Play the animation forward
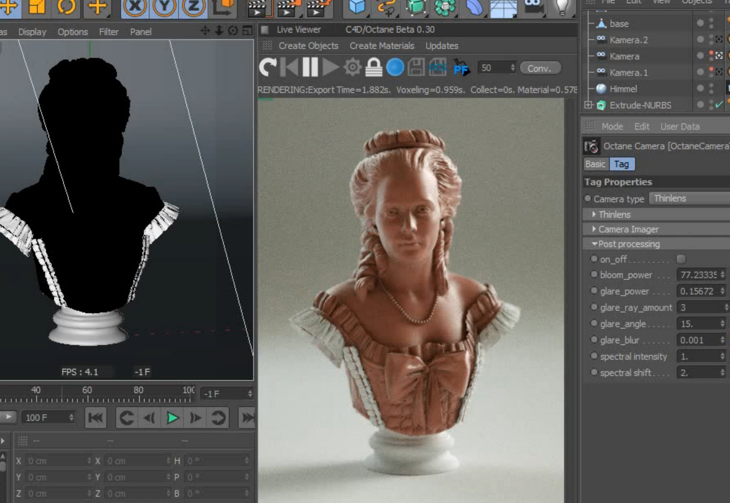 point(172,418)
